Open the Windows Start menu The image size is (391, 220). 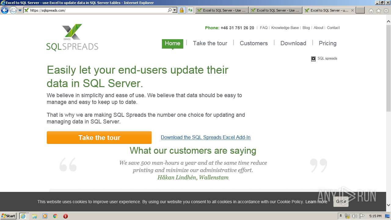coord(9,216)
